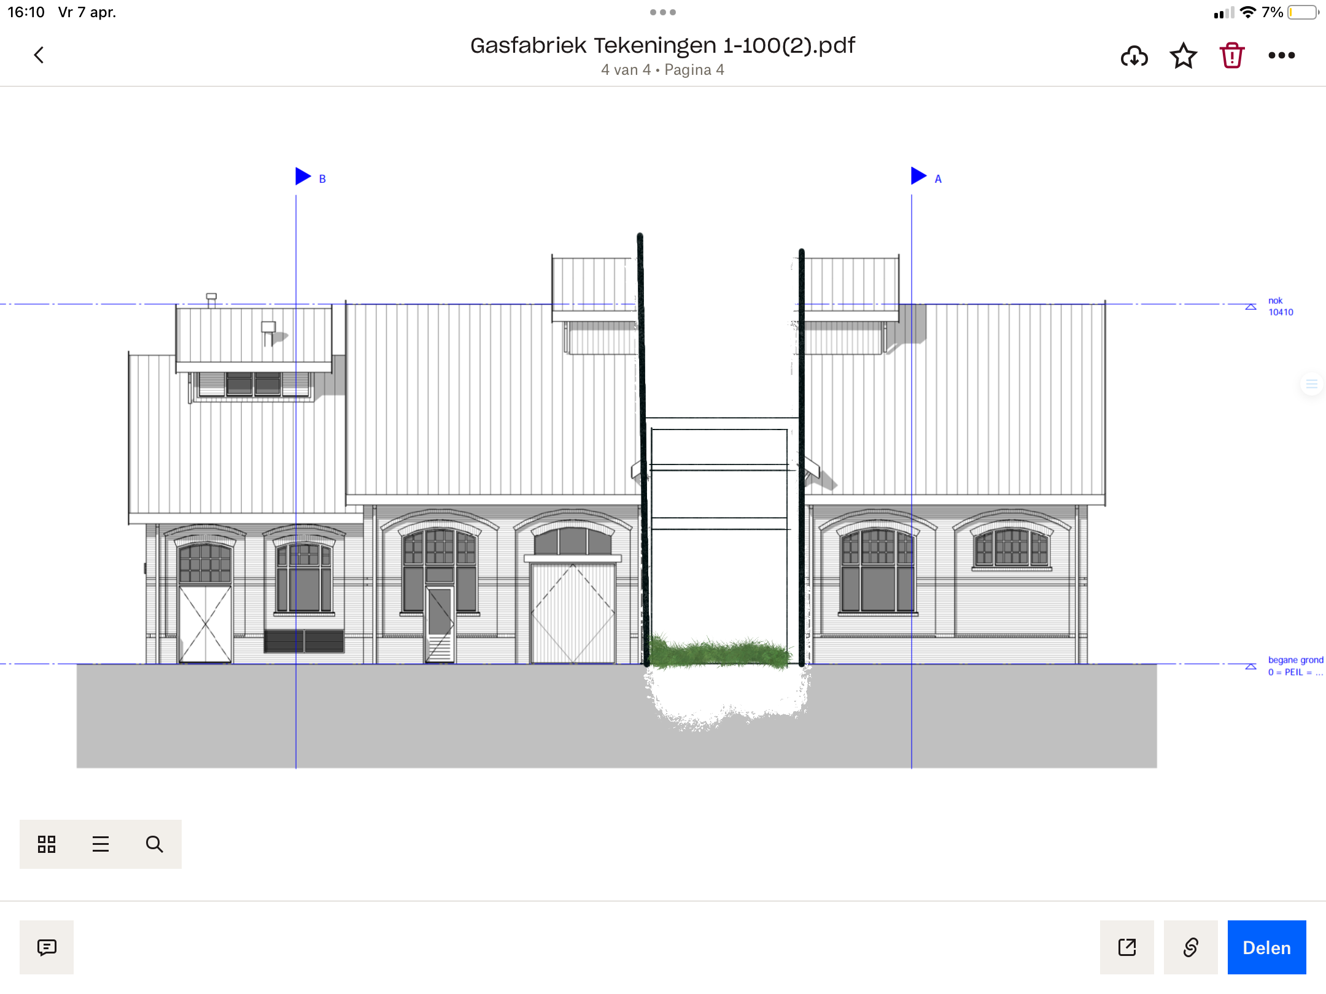The width and height of the screenshot is (1326, 994).
Task: Tap the blue Delen share button
Action: point(1266,947)
